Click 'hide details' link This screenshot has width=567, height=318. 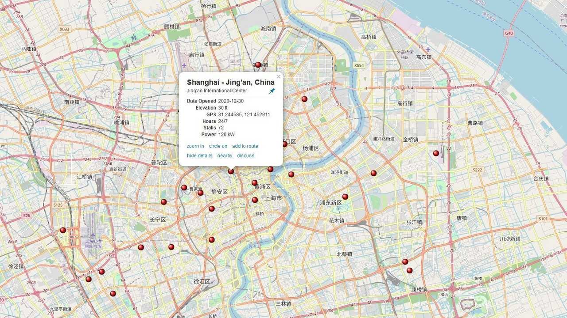point(199,155)
